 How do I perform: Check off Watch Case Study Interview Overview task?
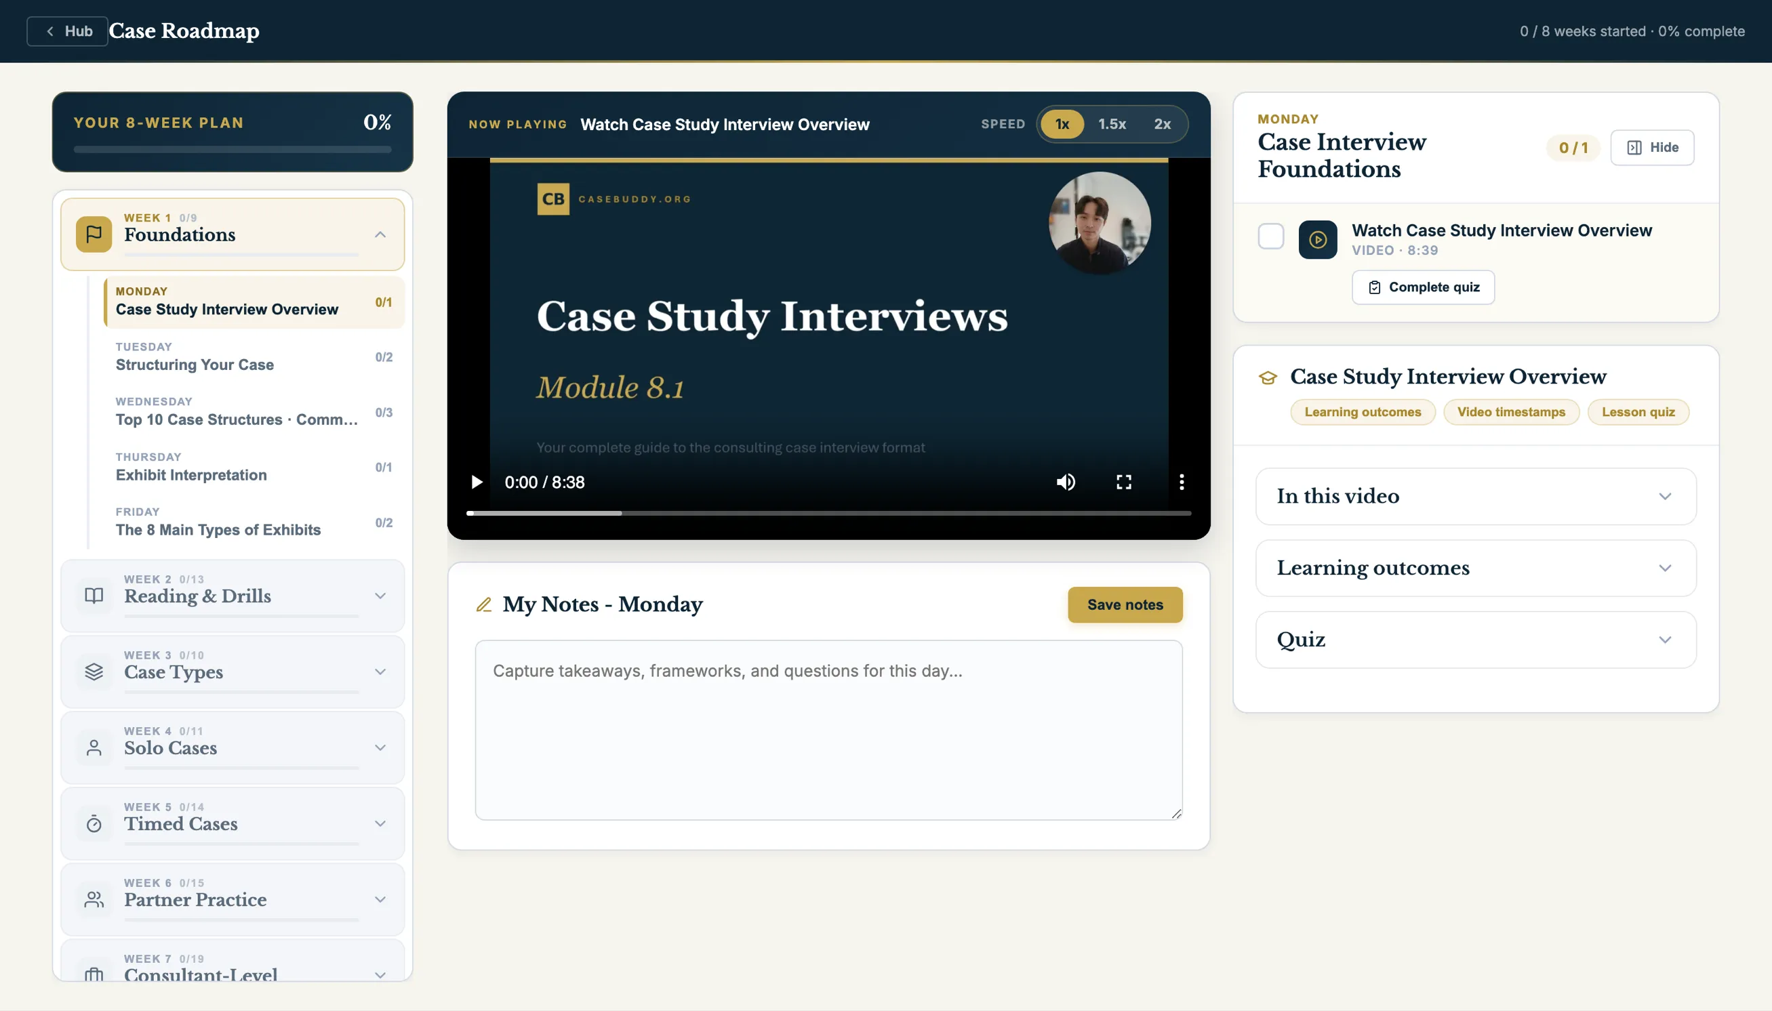pyautogui.click(x=1270, y=236)
